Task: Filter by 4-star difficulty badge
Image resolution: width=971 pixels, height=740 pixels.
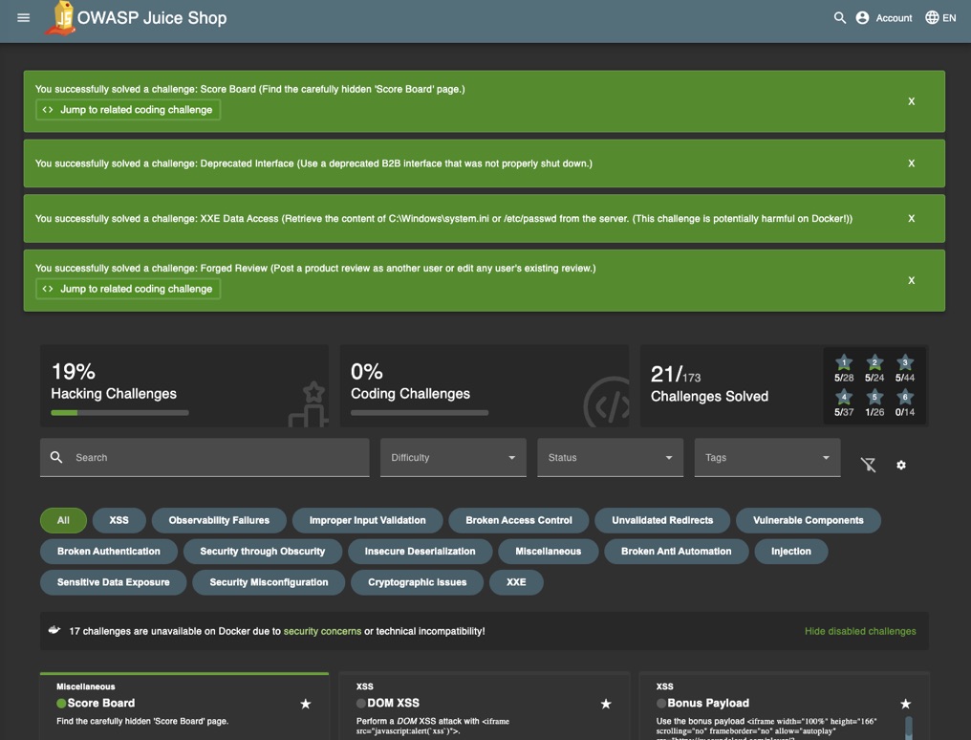Action: (844, 403)
